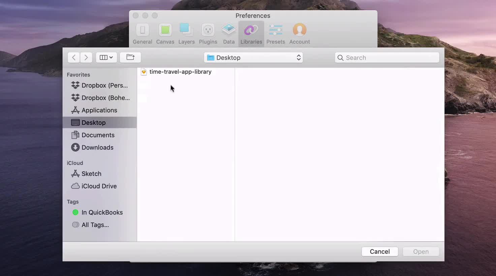Create a new folder

point(130,58)
